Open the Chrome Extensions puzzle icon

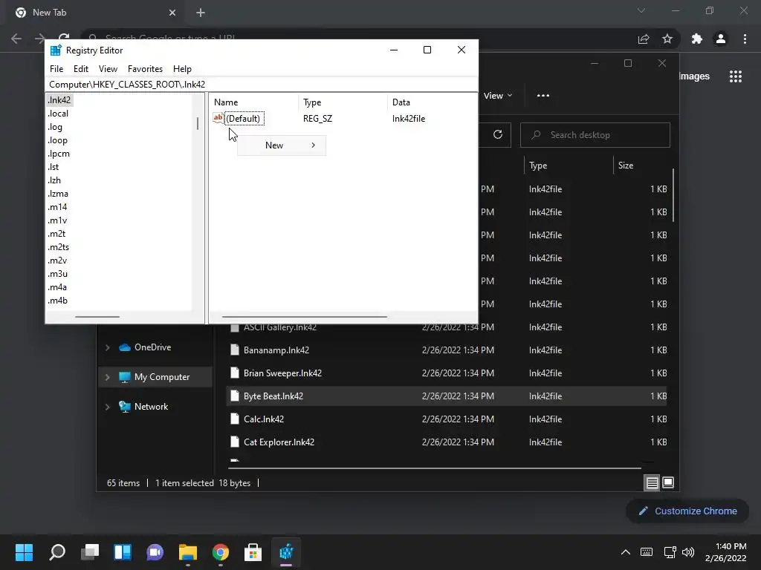pyautogui.click(x=697, y=39)
